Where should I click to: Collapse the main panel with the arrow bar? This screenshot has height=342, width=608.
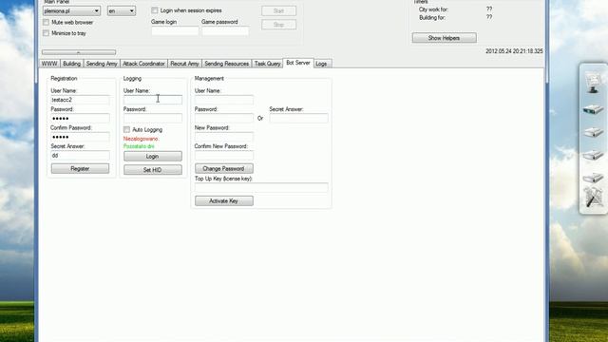point(79,52)
